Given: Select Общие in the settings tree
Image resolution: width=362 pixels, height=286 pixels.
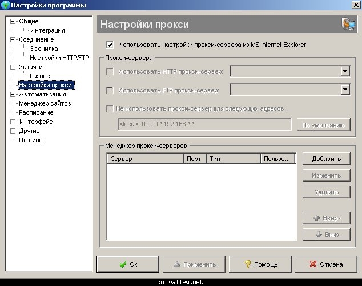Looking at the screenshot, I should 29,21.
